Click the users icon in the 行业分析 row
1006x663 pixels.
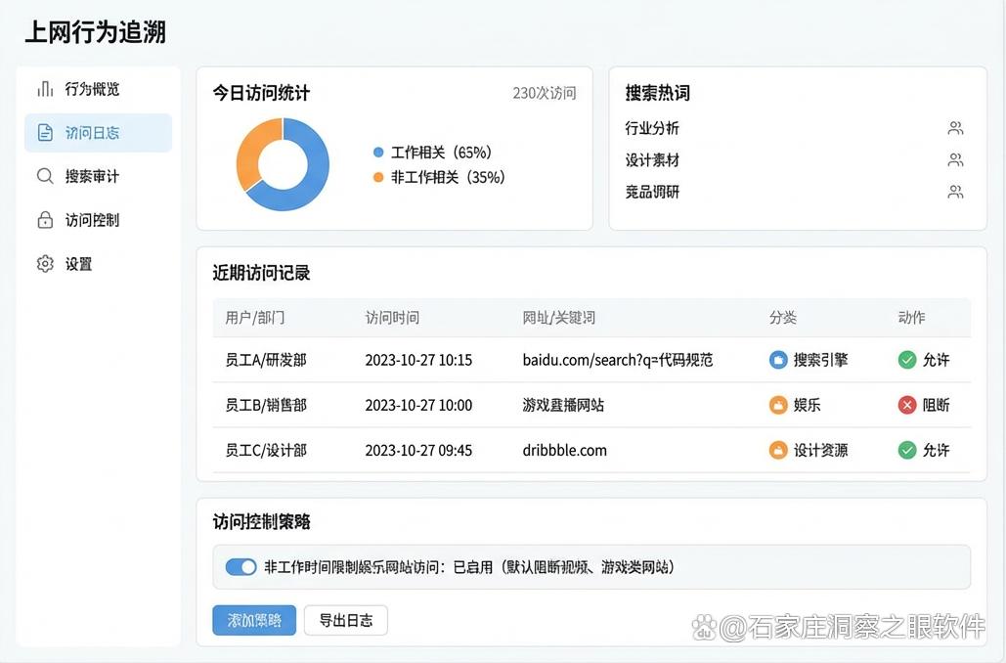pyautogui.click(x=955, y=128)
